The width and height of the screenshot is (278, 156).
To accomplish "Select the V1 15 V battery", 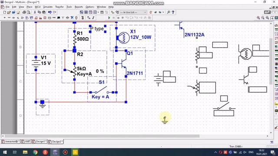I will click(x=36, y=63).
